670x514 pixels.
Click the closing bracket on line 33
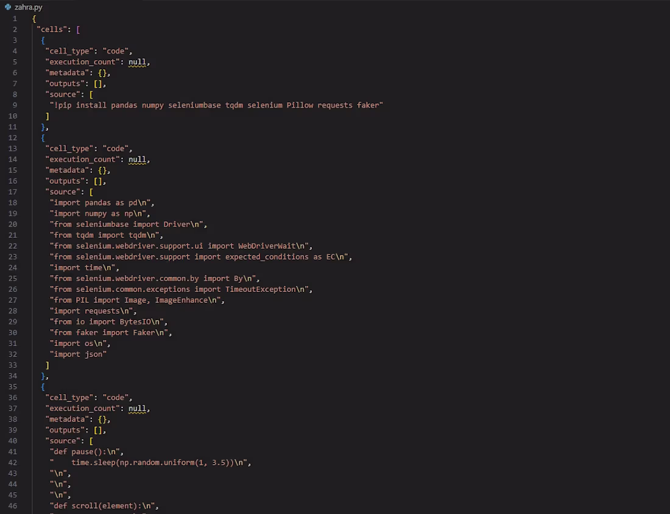coord(48,366)
